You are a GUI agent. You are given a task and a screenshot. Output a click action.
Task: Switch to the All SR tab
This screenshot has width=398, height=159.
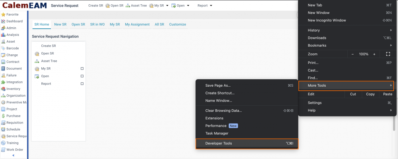(x=159, y=24)
